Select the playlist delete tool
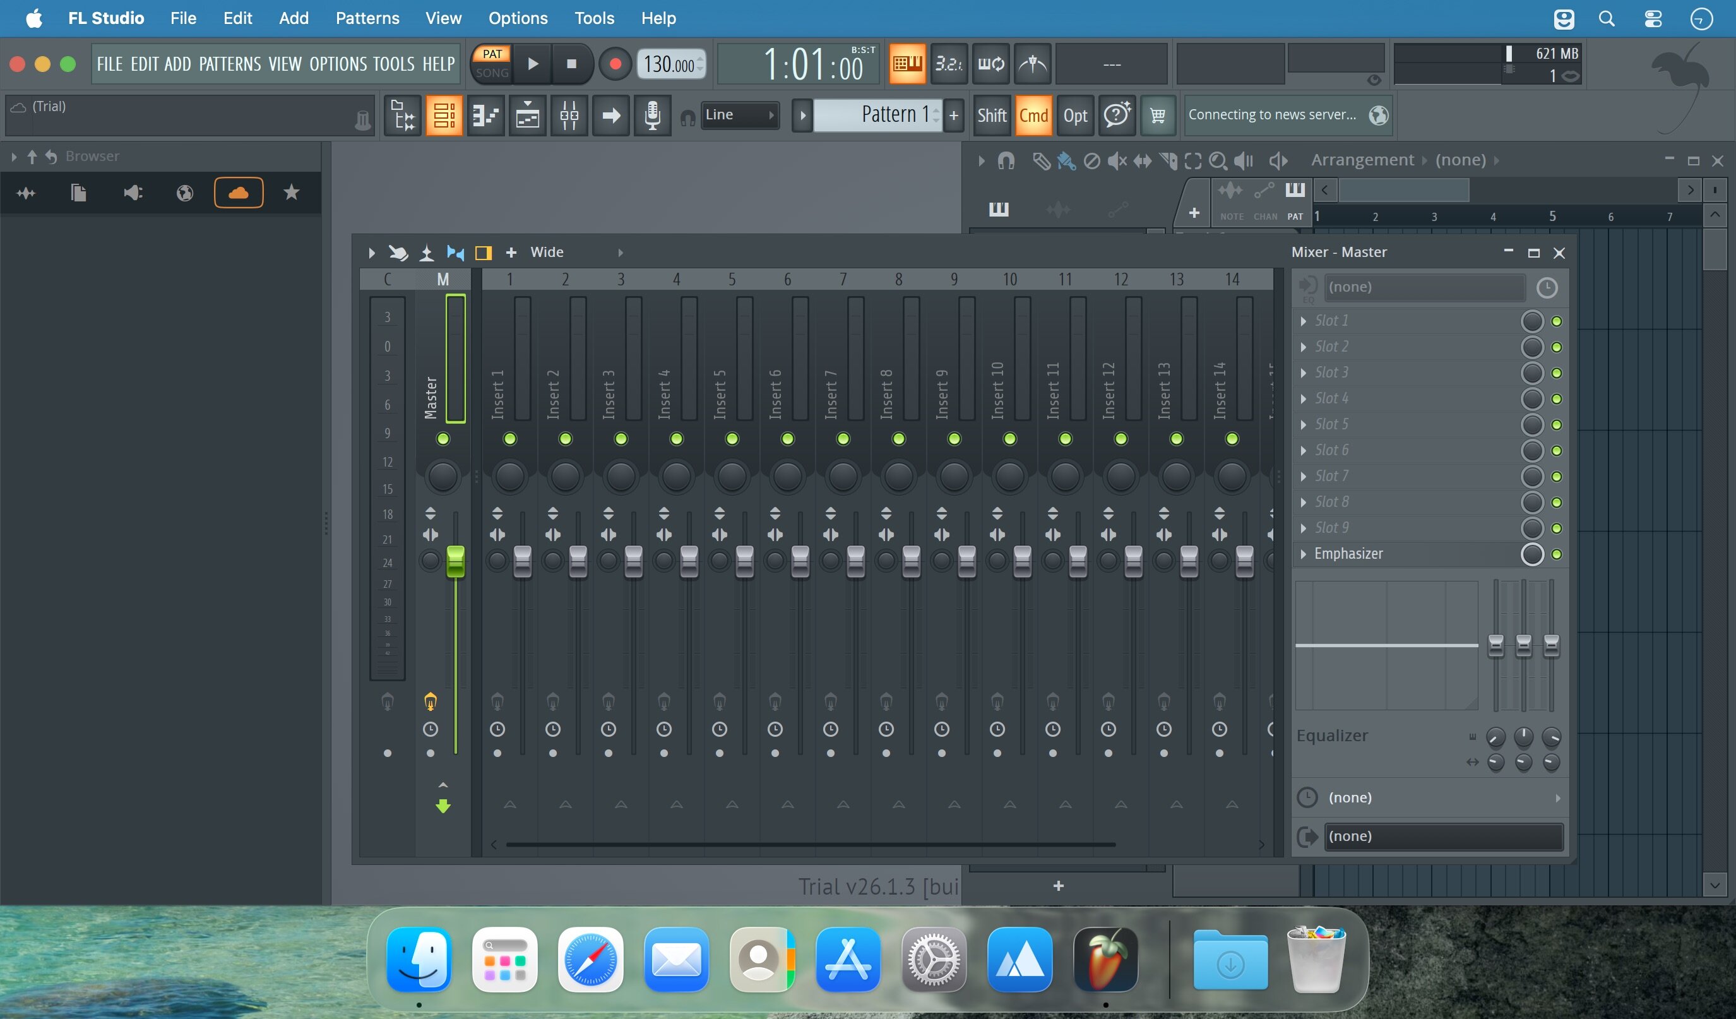Screen dimensions: 1736x1019 click(x=1092, y=160)
